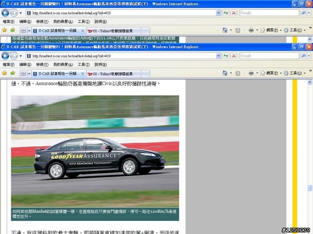Open Home dropdown arrow in front window
Screen dimensions: 313x234
click(231, 73)
